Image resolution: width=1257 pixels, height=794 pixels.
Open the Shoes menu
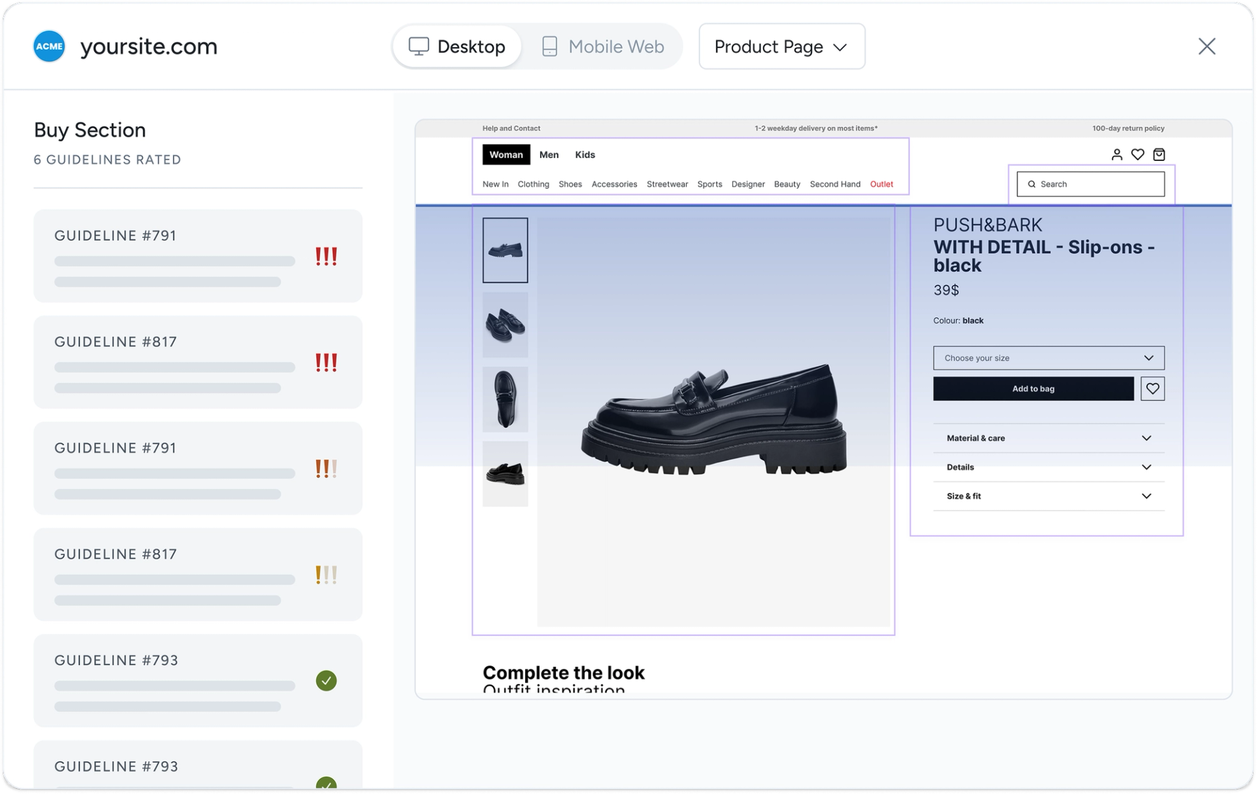click(570, 184)
